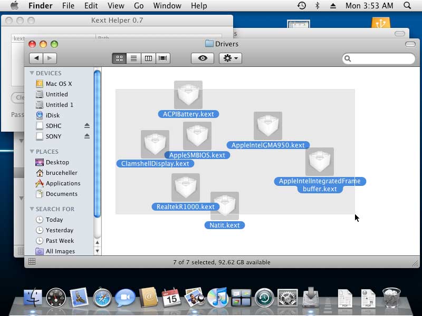Select the ACPIBattery.kext file icon
The width and height of the screenshot is (422, 316).
(188, 95)
